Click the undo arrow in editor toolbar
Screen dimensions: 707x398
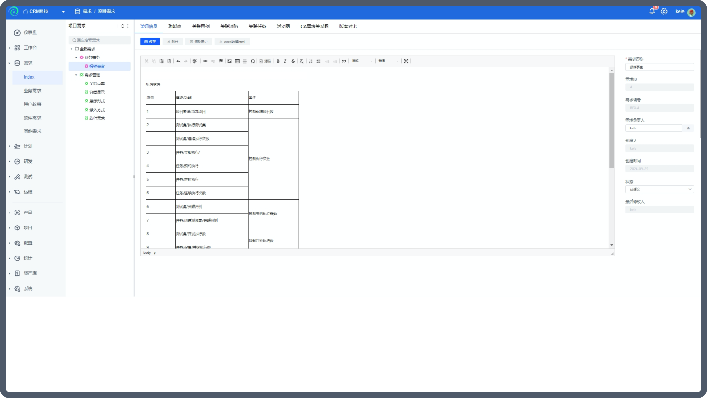point(178,61)
